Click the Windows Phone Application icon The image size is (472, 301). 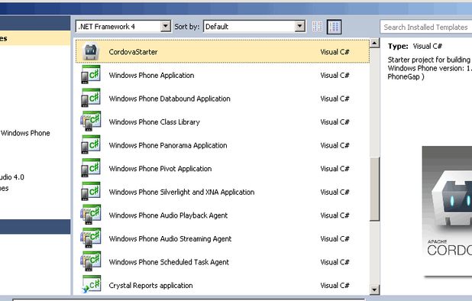tap(91, 75)
